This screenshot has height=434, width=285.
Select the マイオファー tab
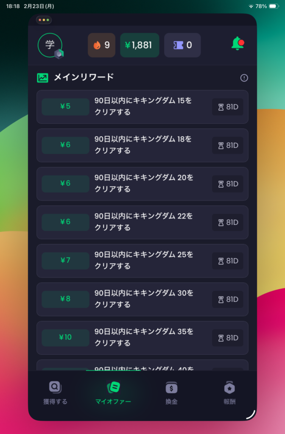(x=113, y=393)
